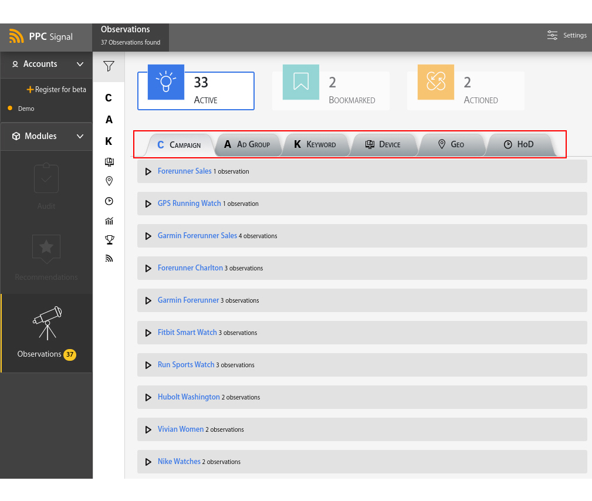
Task: Click the Accounts person icon
Action: click(15, 64)
